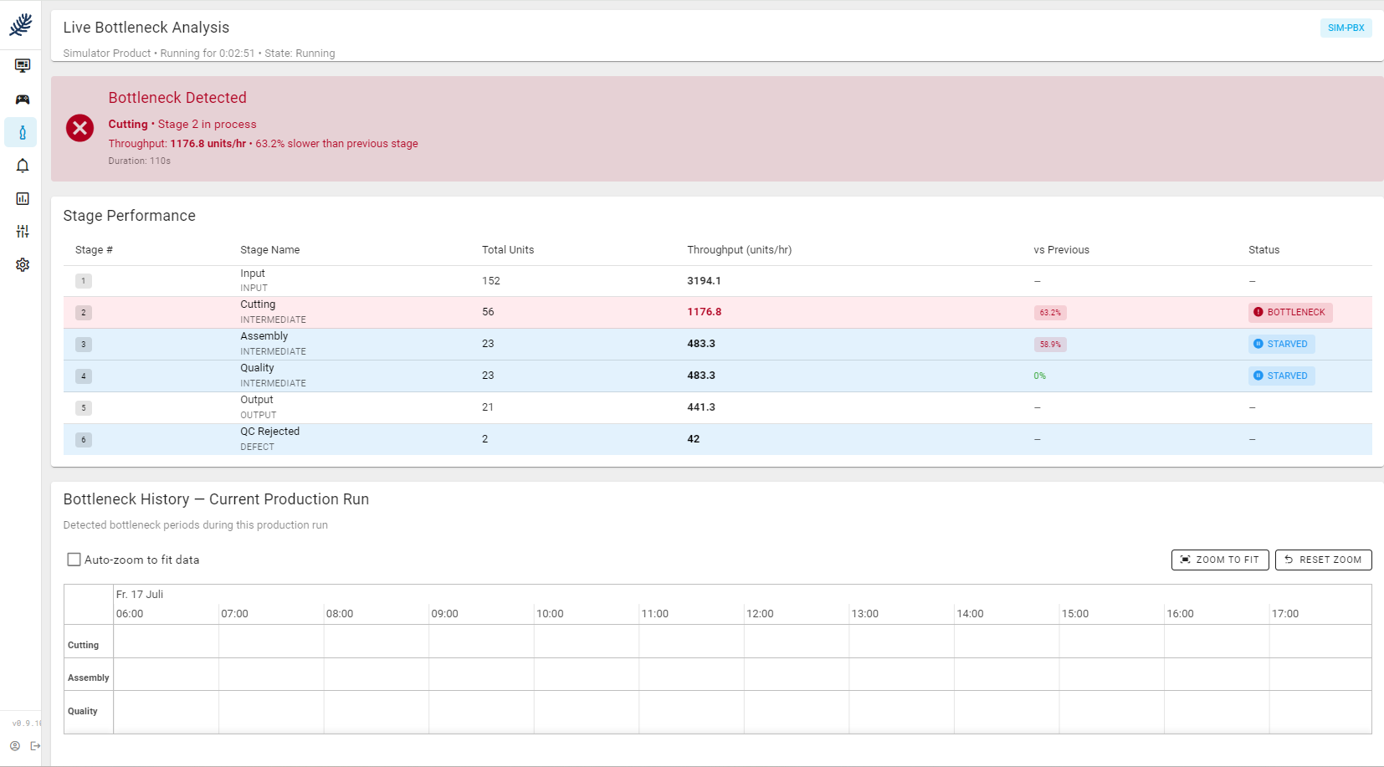Select the bottle bottleneck analysis icon
This screenshot has height=767, width=1384.
pos(23,132)
